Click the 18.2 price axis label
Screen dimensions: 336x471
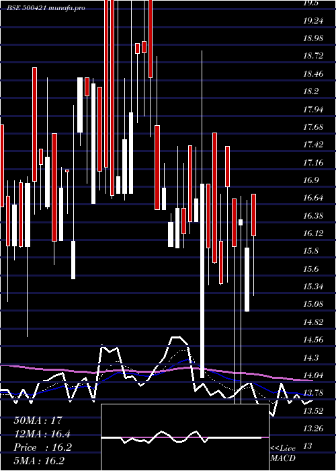(310, 92)
